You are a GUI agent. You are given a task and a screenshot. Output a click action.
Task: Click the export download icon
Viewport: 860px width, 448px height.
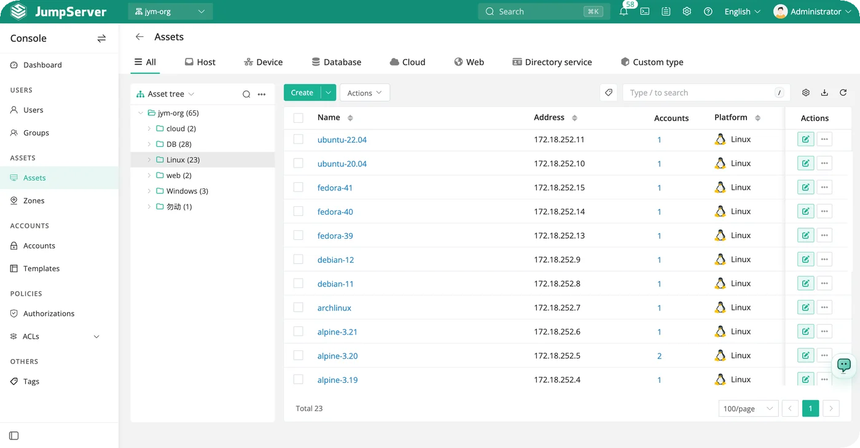824,93
